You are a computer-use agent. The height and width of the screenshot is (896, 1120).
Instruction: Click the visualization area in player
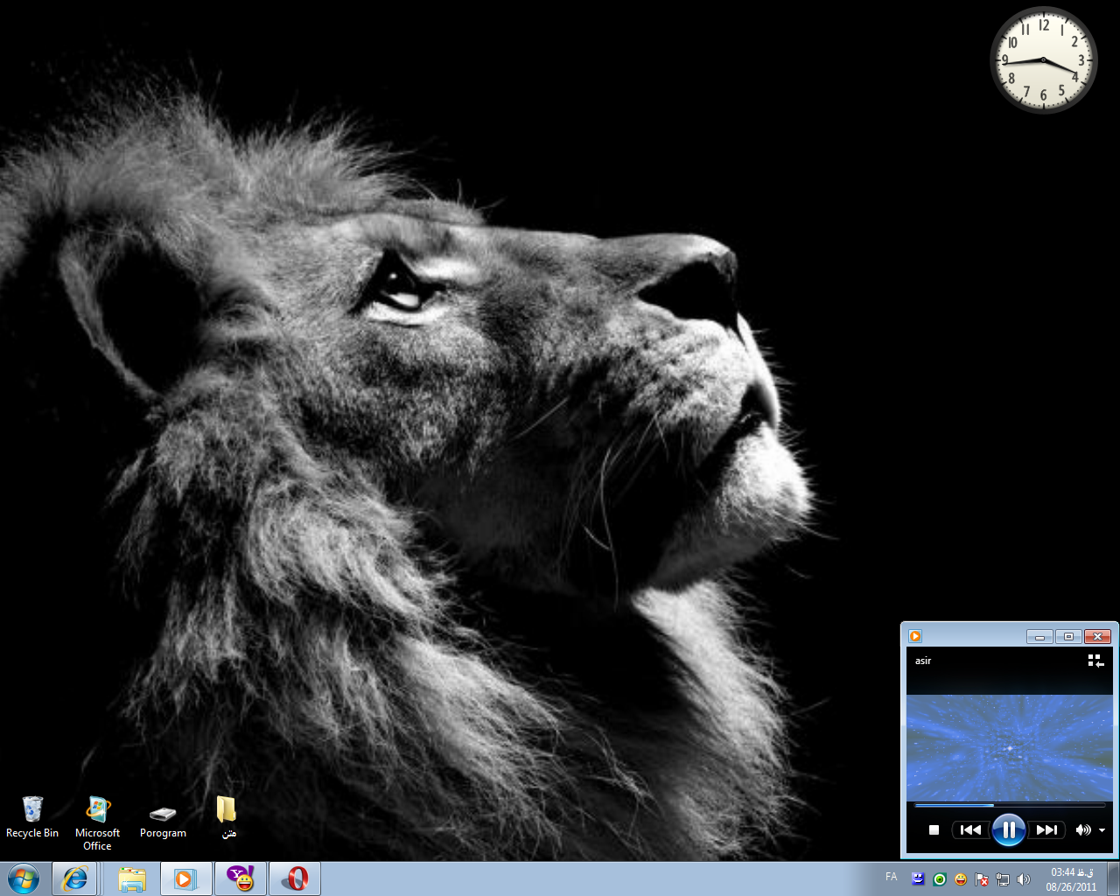[x=1009, y=746]
